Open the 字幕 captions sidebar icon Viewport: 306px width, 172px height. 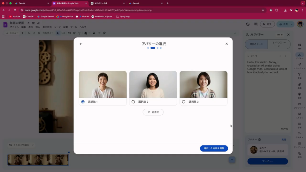299,125
